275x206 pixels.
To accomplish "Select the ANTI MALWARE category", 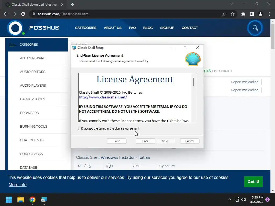I will coord(32,58).
